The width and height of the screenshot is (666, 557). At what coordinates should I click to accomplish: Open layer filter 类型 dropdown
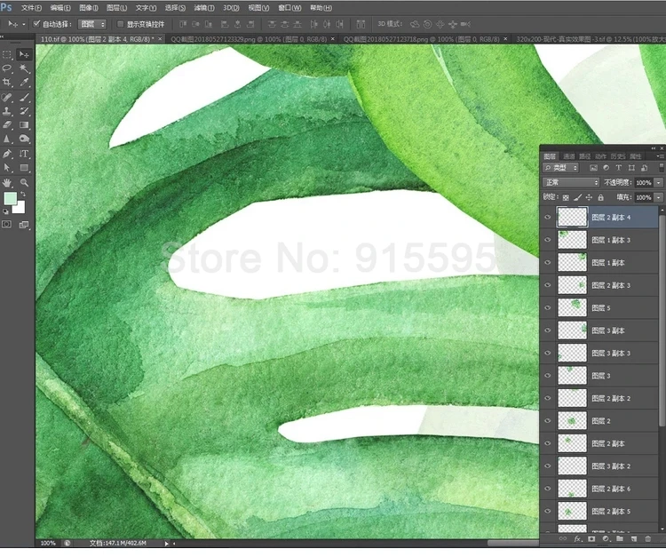[x=560, y=168]
